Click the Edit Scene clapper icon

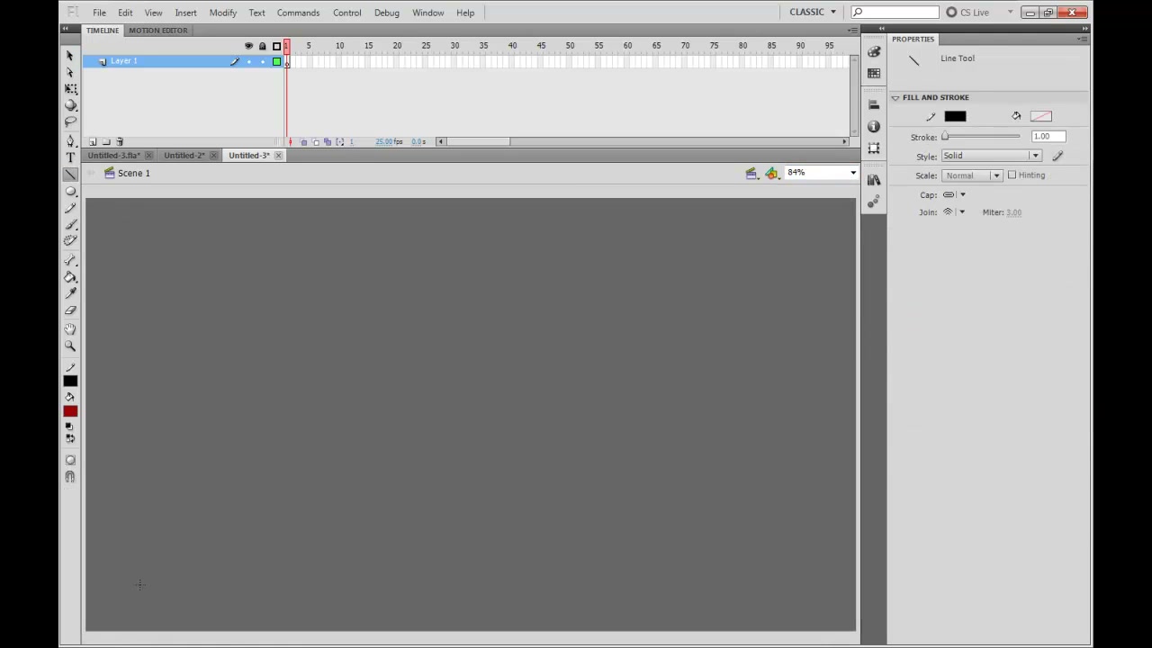[751, 173]
